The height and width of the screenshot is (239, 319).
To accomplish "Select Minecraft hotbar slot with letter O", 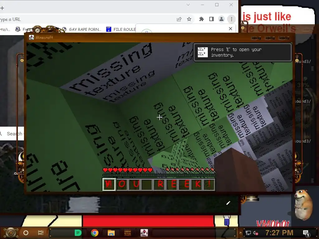I will pos(122,184).
